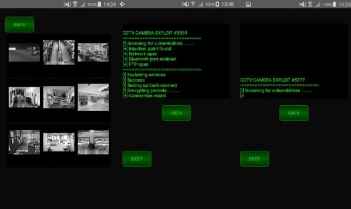Click 'Scanning for vulnerabilities' in #3599 log
The height and width of the screenshot is (209, 351).
pyautogui.click(x=155, y=43)
